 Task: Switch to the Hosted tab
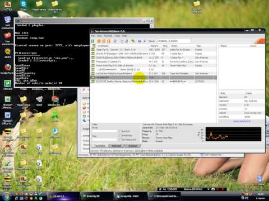pyautogui.click(x=132, y=146)
